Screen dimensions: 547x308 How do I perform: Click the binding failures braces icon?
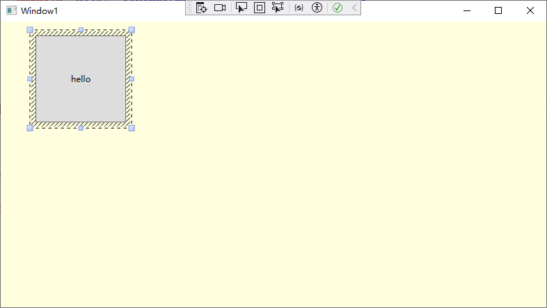pos(299,8)
